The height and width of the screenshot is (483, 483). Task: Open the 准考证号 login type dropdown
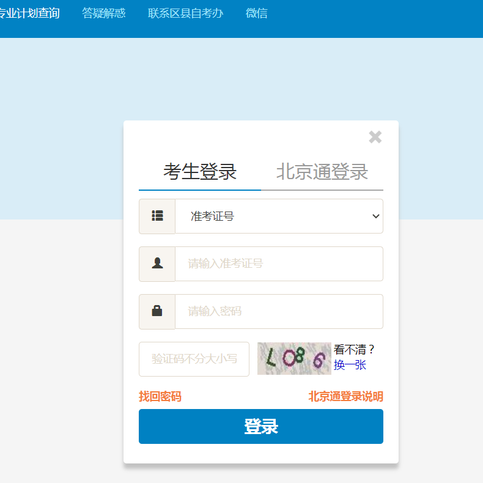pyautogui.click(x=279, y=216)
